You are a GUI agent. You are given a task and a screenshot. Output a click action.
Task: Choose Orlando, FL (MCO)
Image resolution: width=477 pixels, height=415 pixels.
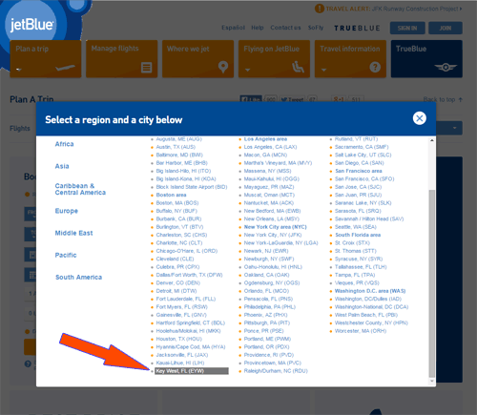266,291
